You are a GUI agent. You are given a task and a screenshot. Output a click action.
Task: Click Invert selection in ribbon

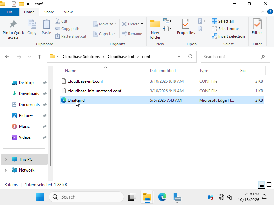pos(228,36)
